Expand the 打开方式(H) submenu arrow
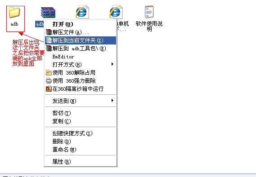This screenshot has width=256, height=177. coord(112,64)
